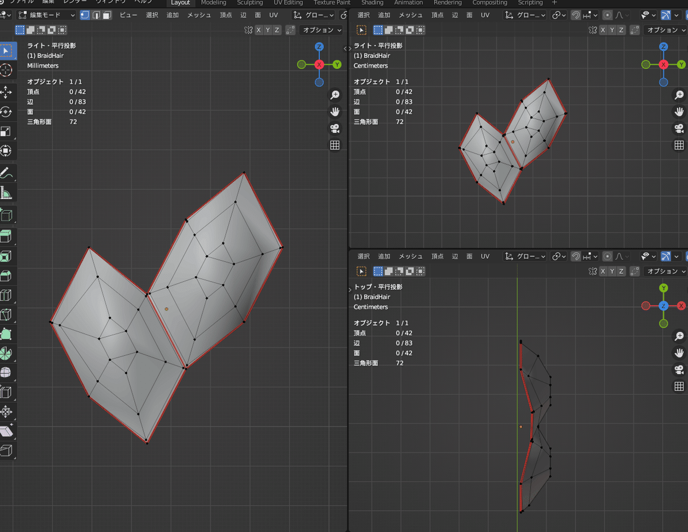Toggle snapping magnet in top-right viewport
Image resolution: width=688 pixels, height=532 pixels.
pos(576,15)
